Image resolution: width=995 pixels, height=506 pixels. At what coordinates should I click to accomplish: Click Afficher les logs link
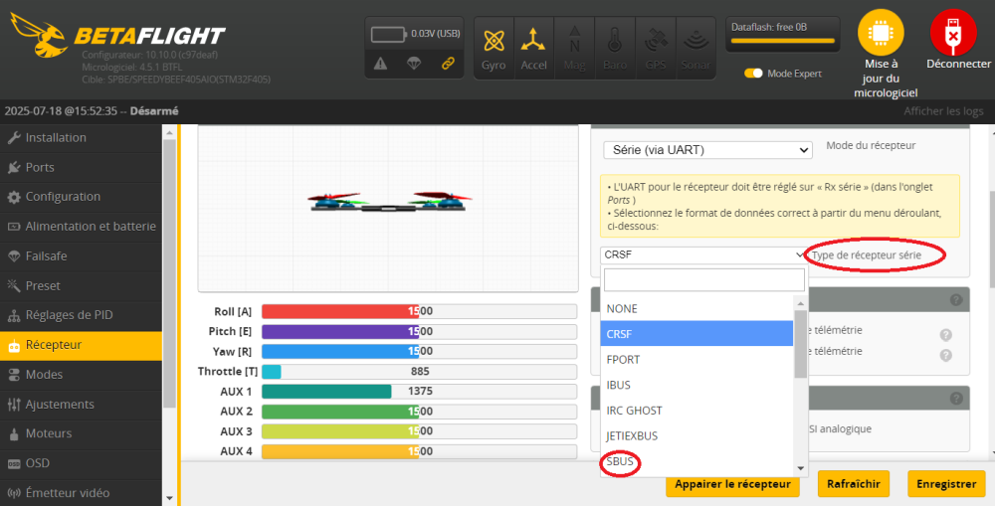pos(942,111)
